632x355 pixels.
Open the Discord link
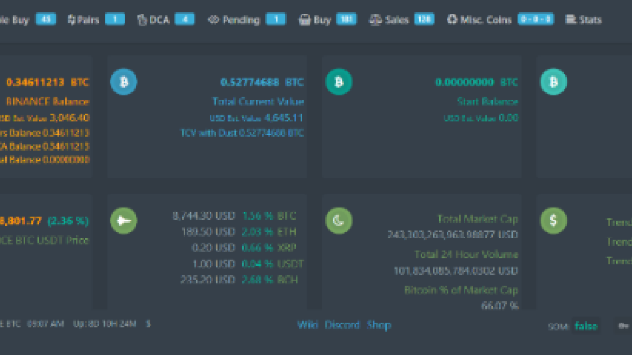click(x=342, y=325)
